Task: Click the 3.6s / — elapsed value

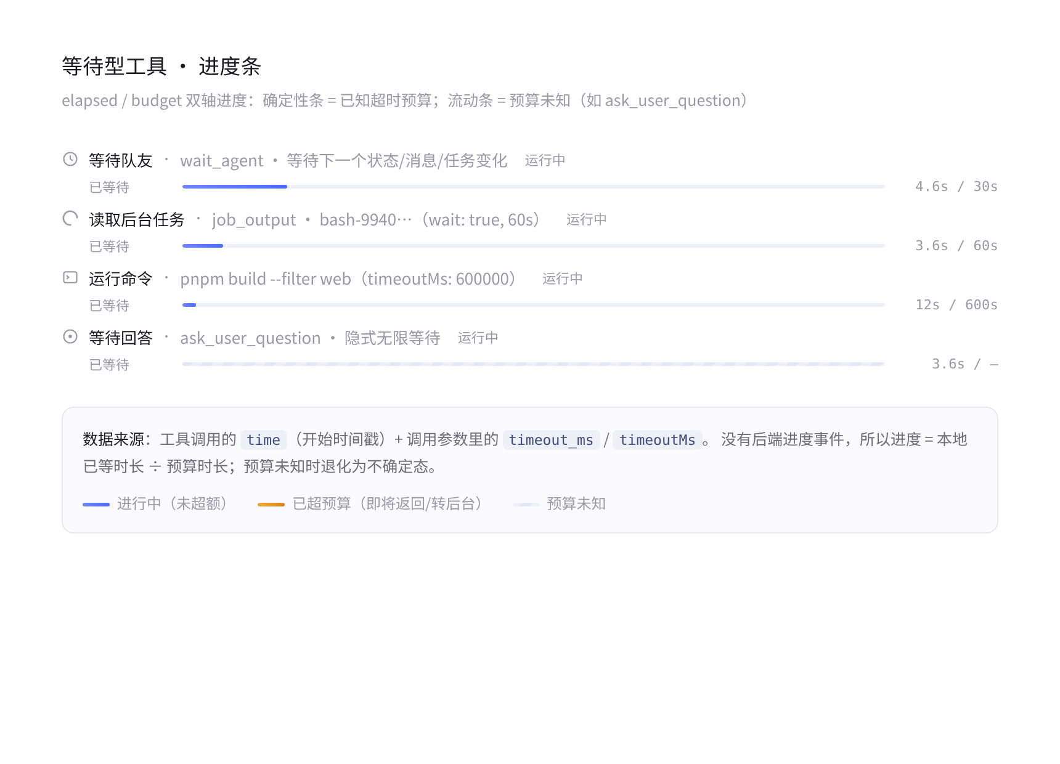Action: (x=964, y=364)
